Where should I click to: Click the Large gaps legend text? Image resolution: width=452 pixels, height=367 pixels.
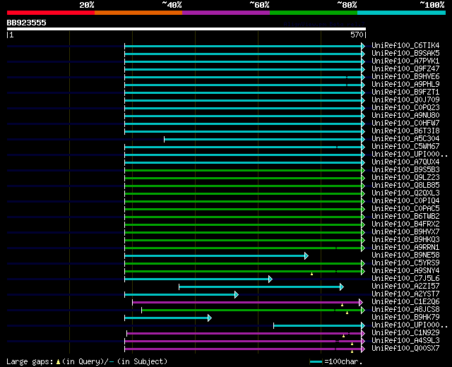click(x=30, y=362)
